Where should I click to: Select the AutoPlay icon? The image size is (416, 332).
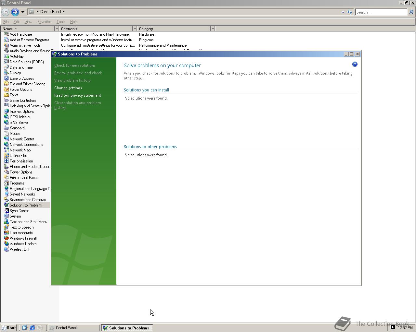pos(6,56)
